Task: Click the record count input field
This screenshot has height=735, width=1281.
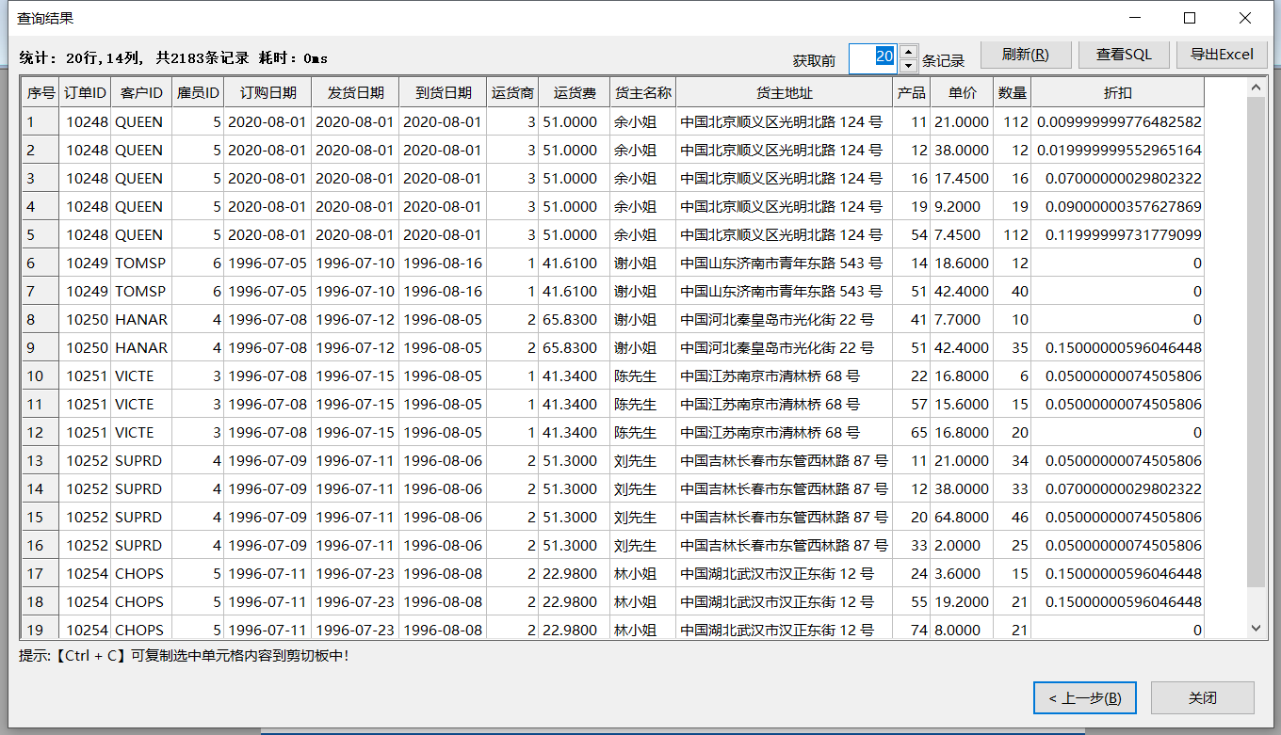Action: click(872, 57)
